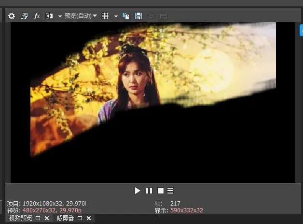
Task: Open Project Video Properties gear icon
Action: (x=12, y=16)
